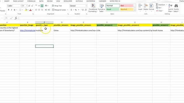This screenshot has width=184, height=103.
Task: Toggle Underline formatting button
Action: click(x=14, y=10)
